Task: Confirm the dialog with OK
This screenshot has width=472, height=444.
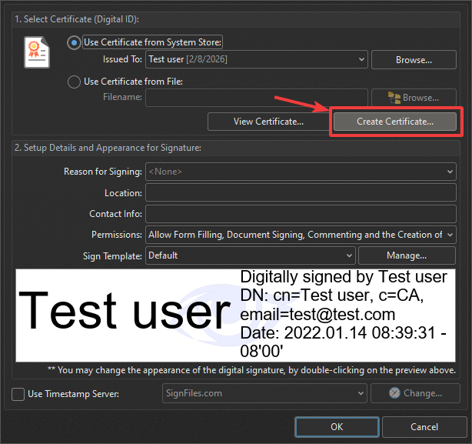Action: click(337, 427)
